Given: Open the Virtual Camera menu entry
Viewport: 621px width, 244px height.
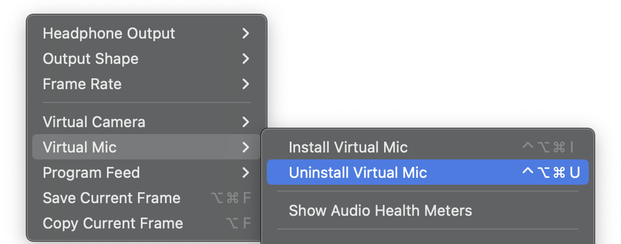Looking at the screenshot, I should (94, 122).
